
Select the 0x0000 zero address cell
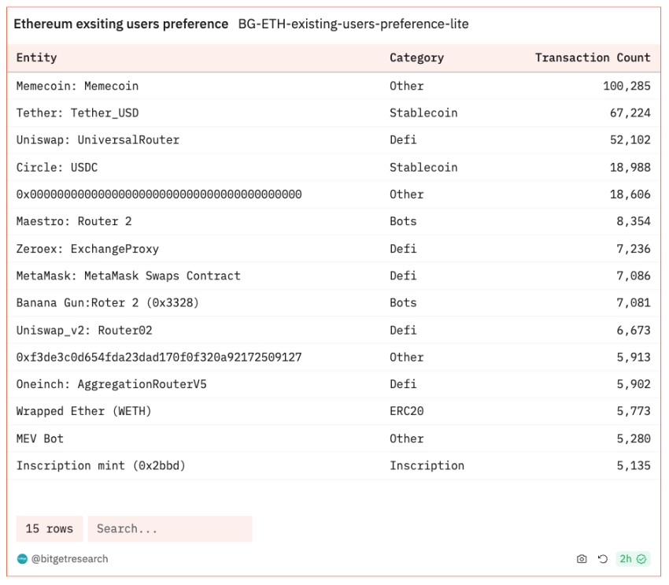pos(159,194)
